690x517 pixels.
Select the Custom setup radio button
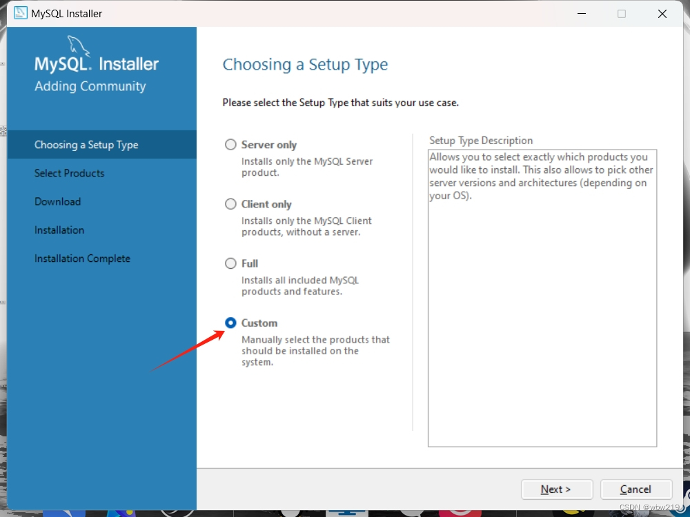tap(230, 323)
